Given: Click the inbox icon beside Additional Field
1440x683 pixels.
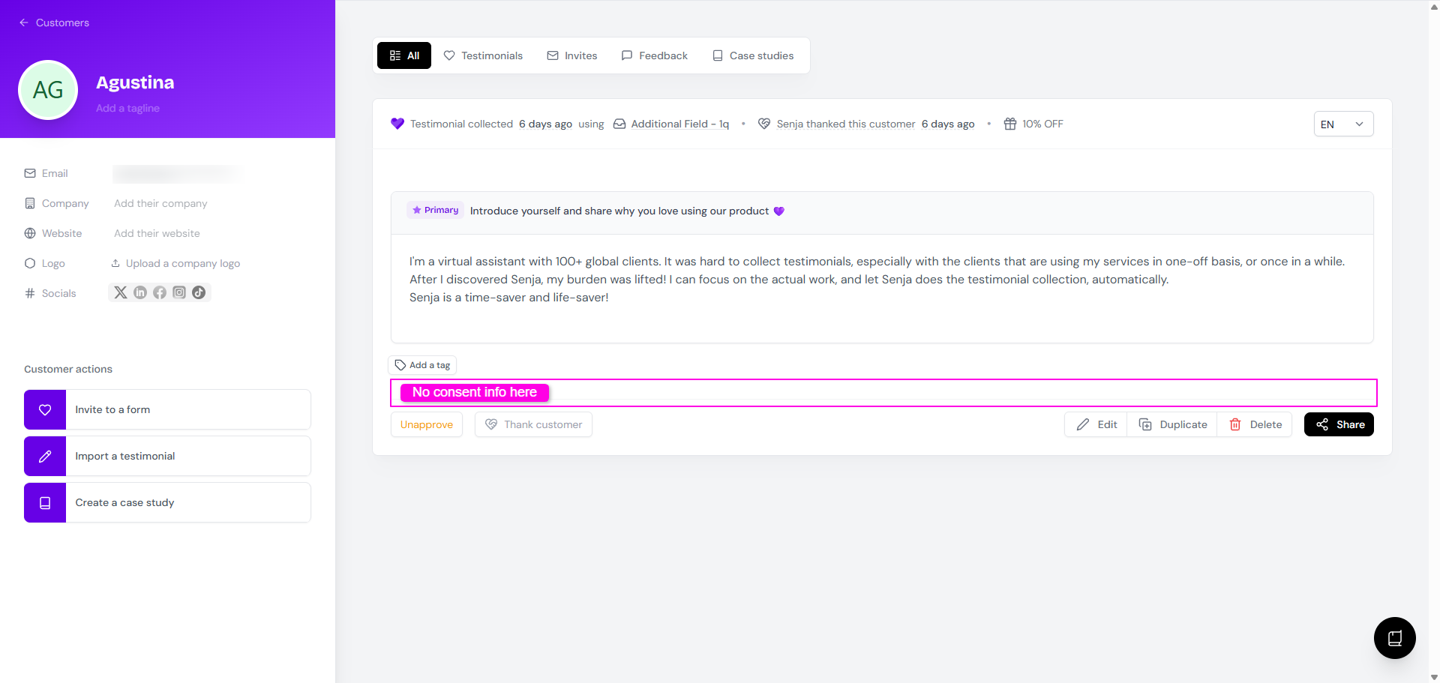Looking at the screenshot, I should pos(619,124).
